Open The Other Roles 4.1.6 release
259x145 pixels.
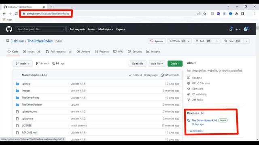tap(204, 120)
